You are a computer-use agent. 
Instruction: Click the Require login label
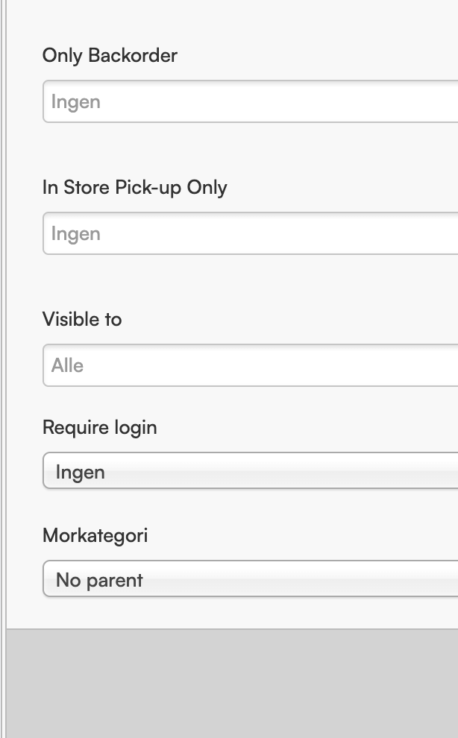point(99,427)
